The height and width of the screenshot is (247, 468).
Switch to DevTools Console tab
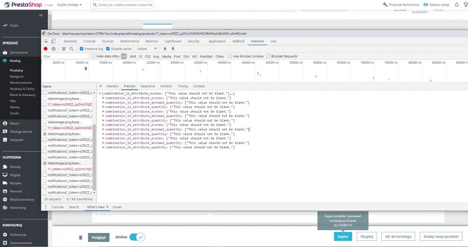point(89,41)
